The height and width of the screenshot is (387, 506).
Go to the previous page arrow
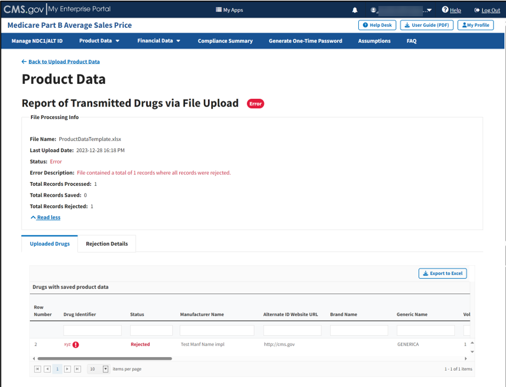[x=47, y=369]
